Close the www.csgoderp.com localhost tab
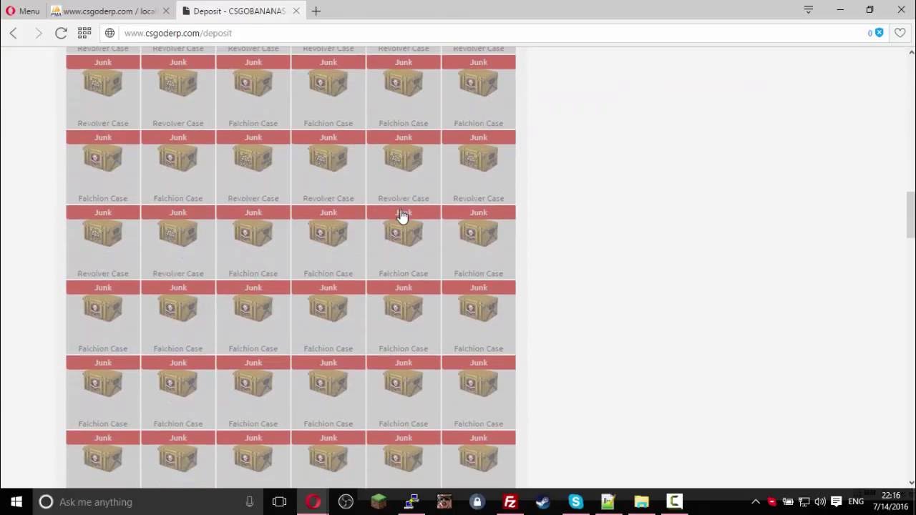The width and height of the screenshot is (916, 515). point(166,11)
